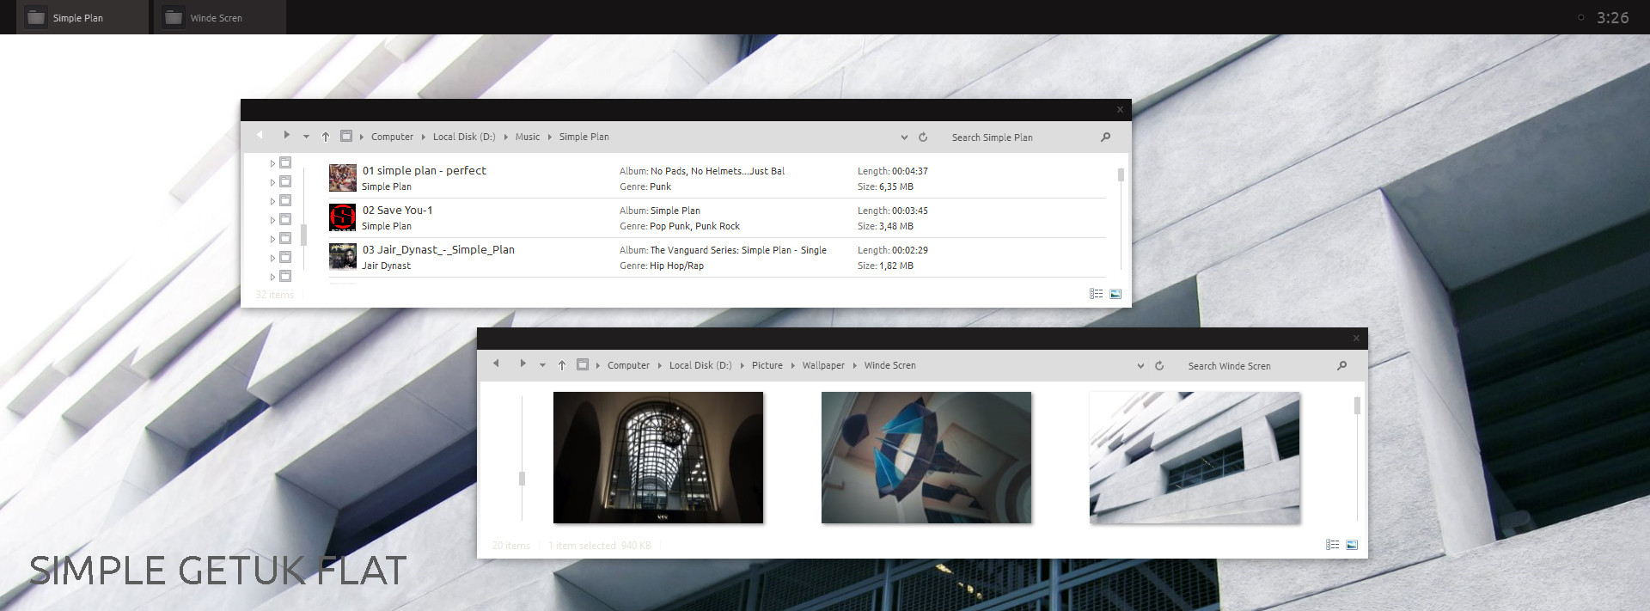Go back in the Simple Plan window
The height and width of the screenshot is (611, 1650).
pyautogui.click(x=260, y=135)
